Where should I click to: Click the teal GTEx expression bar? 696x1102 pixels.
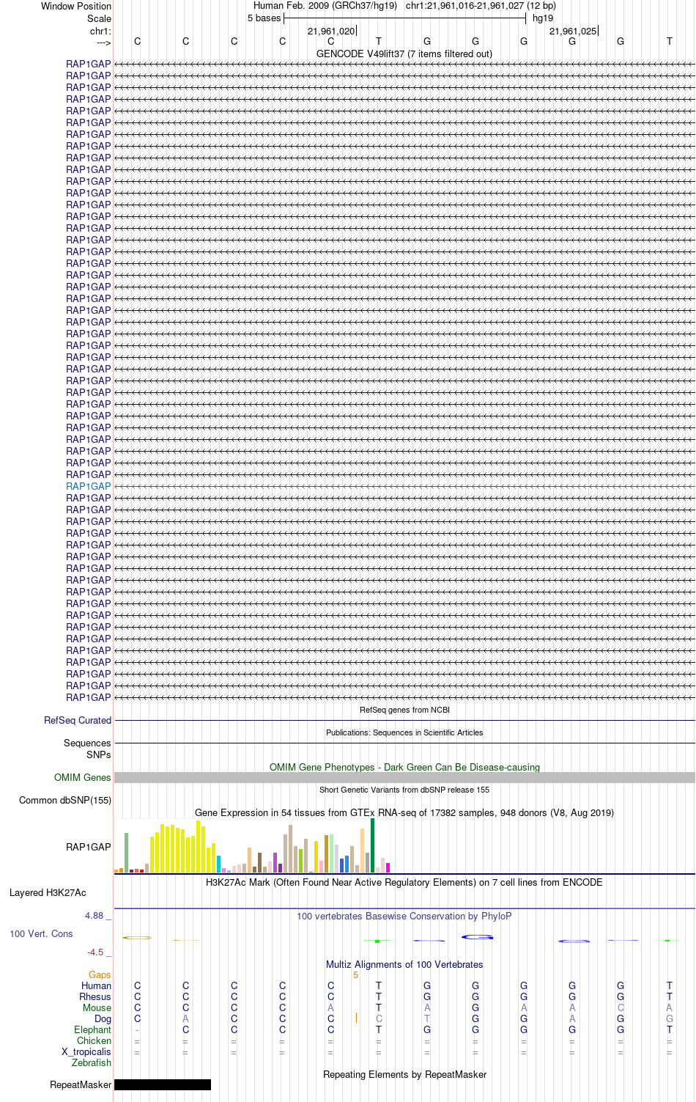(218, 864)
